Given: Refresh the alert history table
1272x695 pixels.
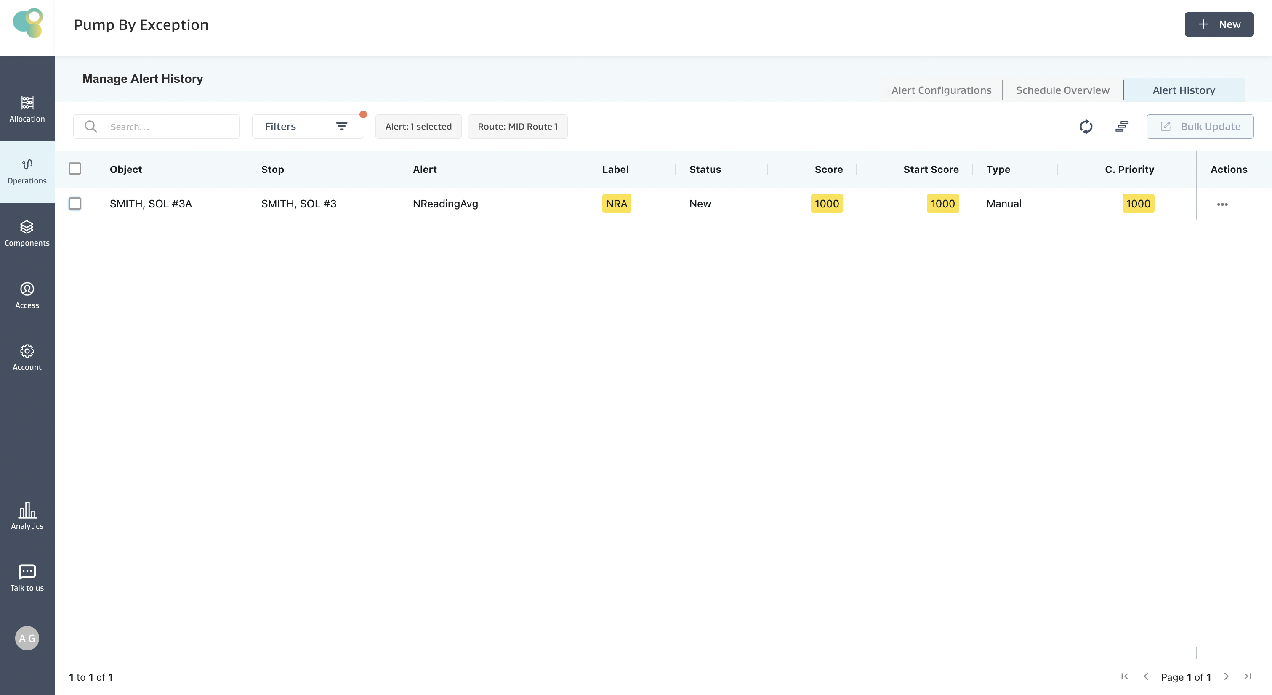Looking at the screenshot, I should click(x=1086, y=127).
